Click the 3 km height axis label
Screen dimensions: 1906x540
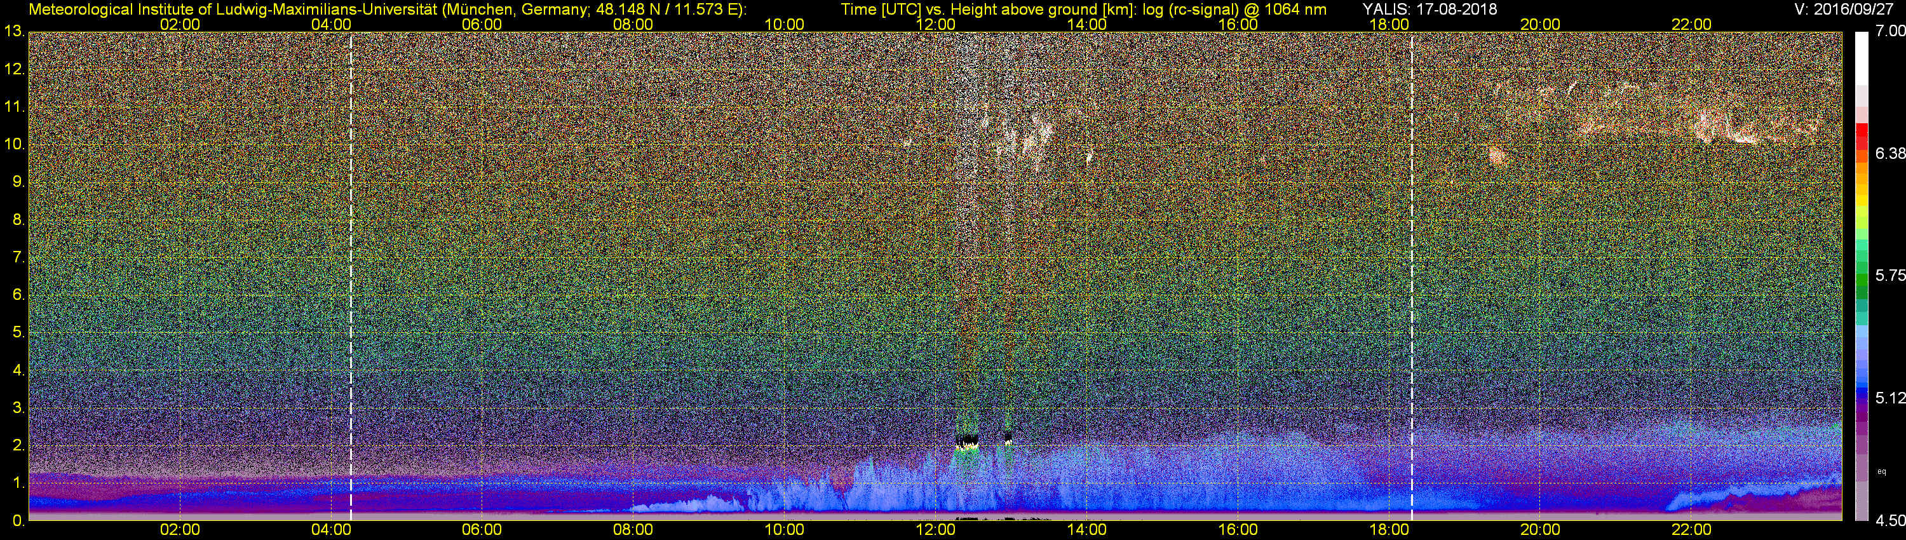pyautogui.click(x=17, y=408)
